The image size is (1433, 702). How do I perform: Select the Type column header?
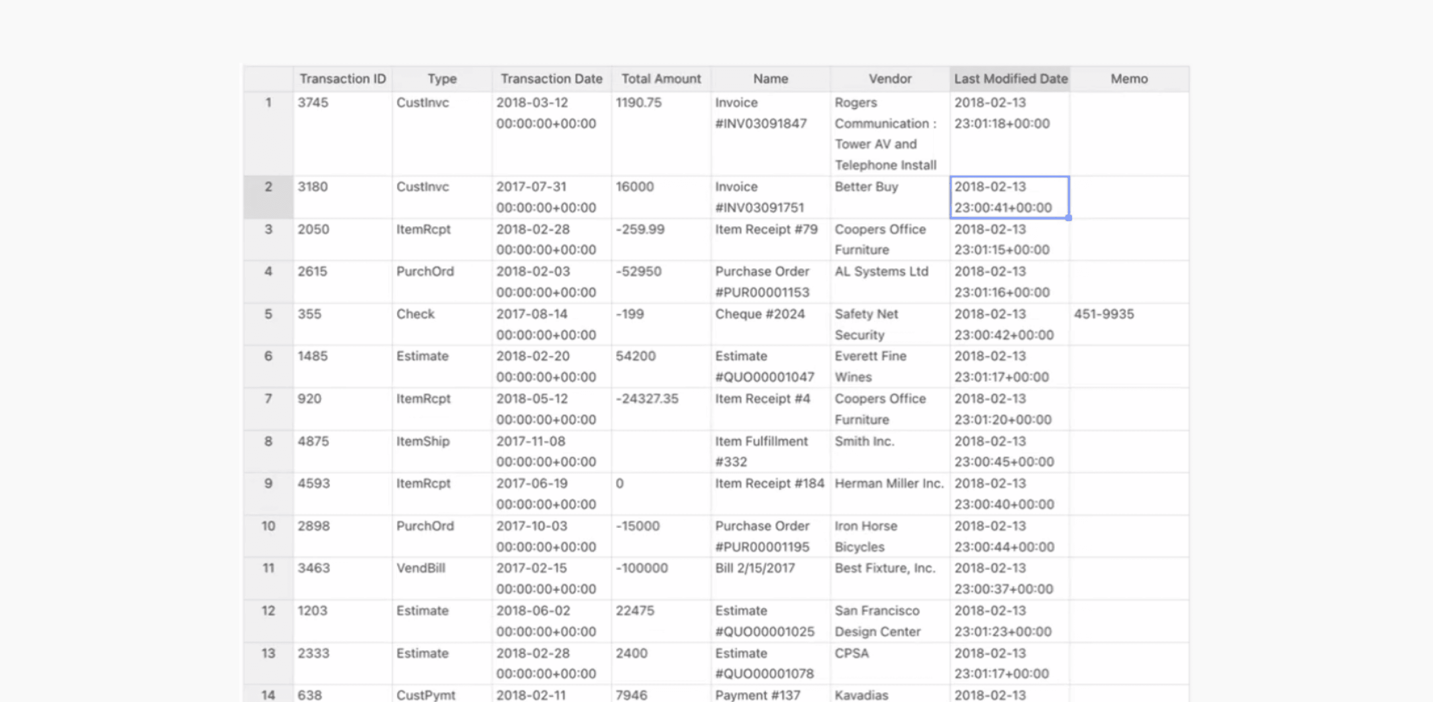pos(442,79)
